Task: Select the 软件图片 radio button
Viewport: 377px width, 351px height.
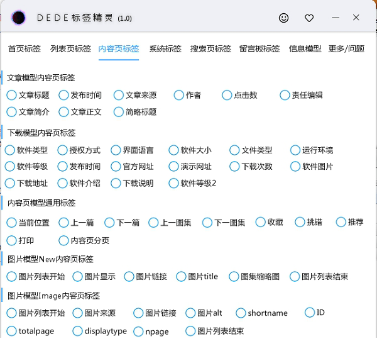Action: 295,166
